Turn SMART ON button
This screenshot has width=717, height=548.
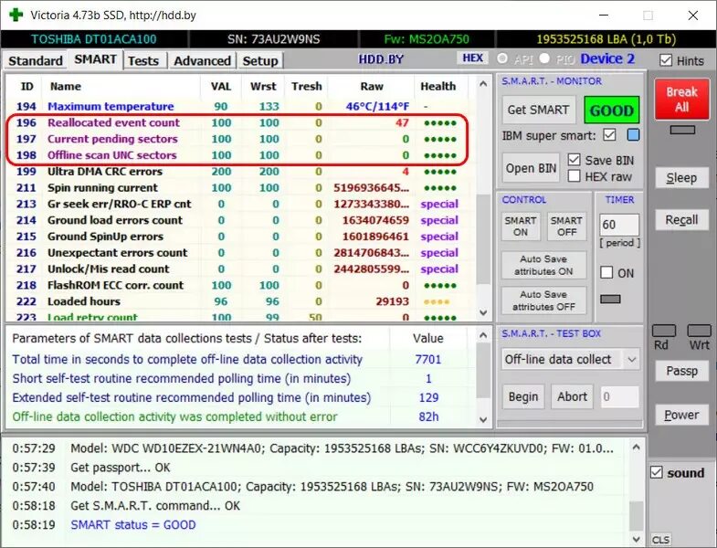521,227
